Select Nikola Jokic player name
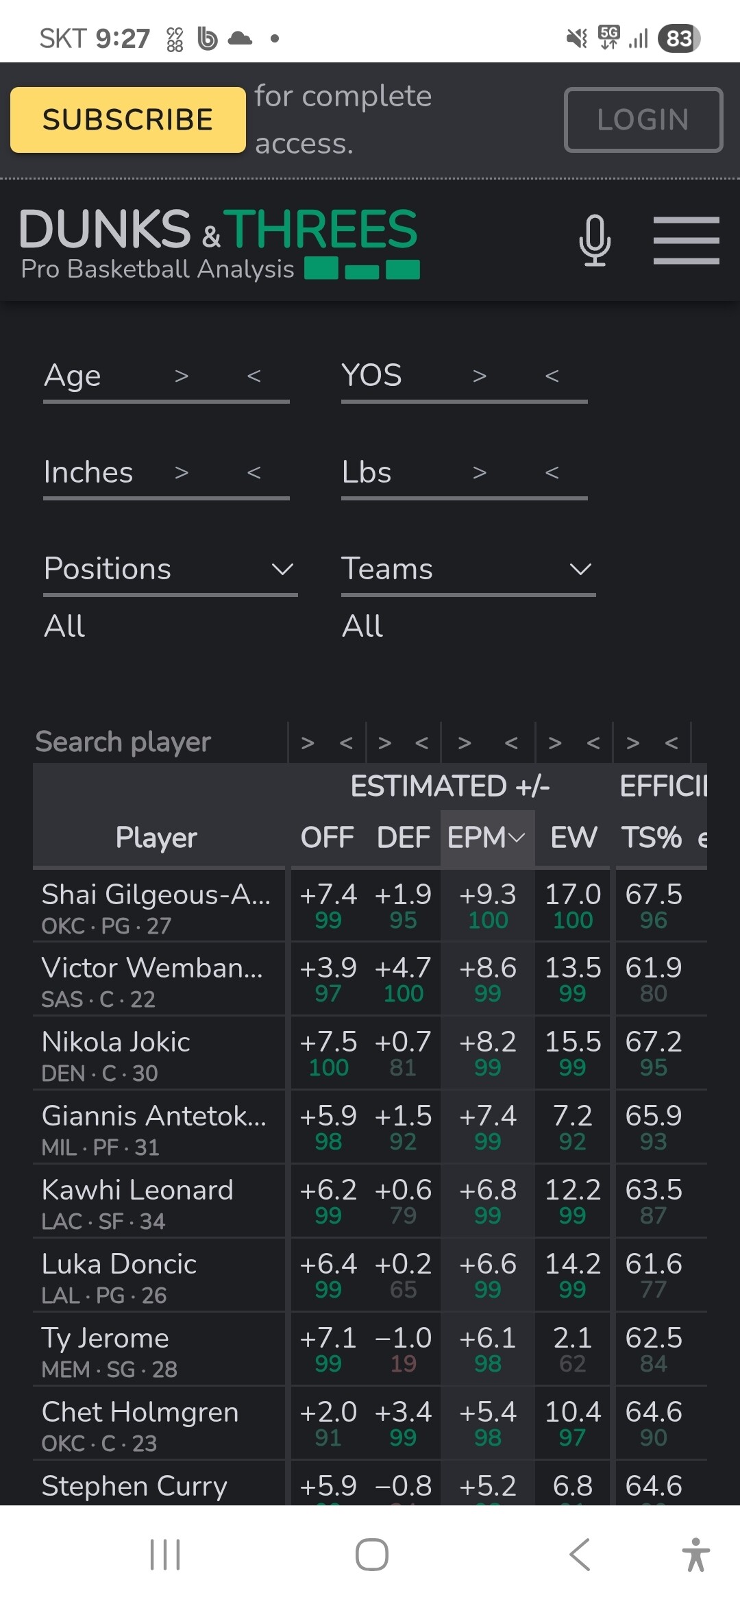This screenshot has width=740, height=1604. [116, 1042]
